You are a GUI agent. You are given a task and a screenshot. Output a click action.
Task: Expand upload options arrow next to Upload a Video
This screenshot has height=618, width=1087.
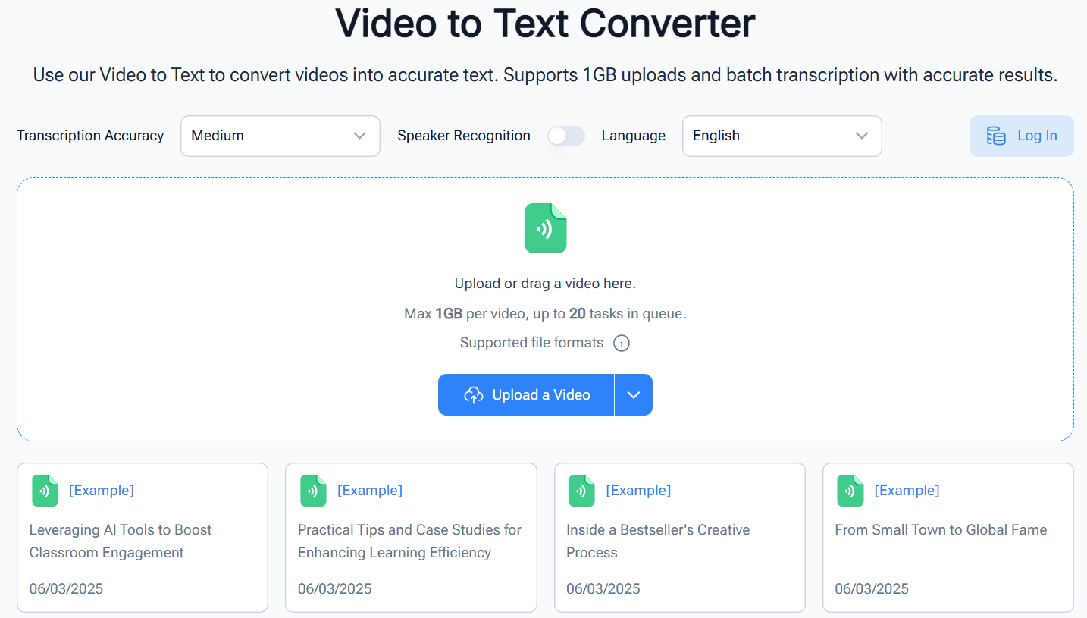tap(634, 395)
